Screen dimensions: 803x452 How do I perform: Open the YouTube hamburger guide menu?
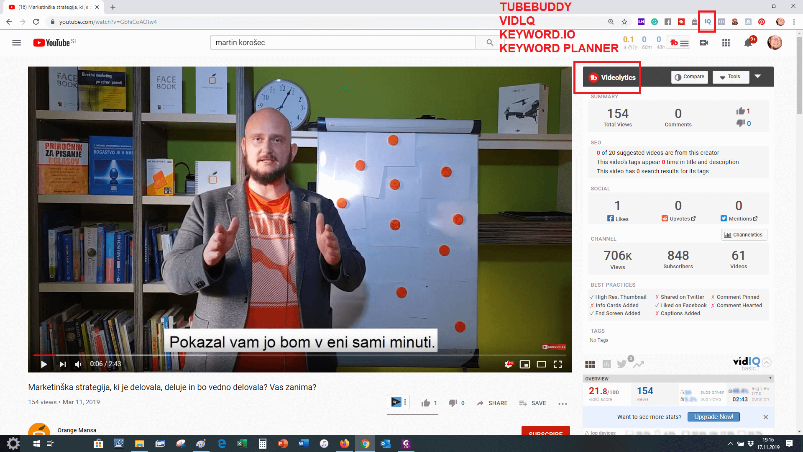tap(16, 43)
